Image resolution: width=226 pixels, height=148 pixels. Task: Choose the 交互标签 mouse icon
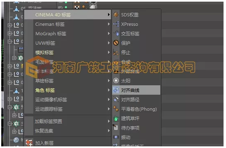click(116, 34)
